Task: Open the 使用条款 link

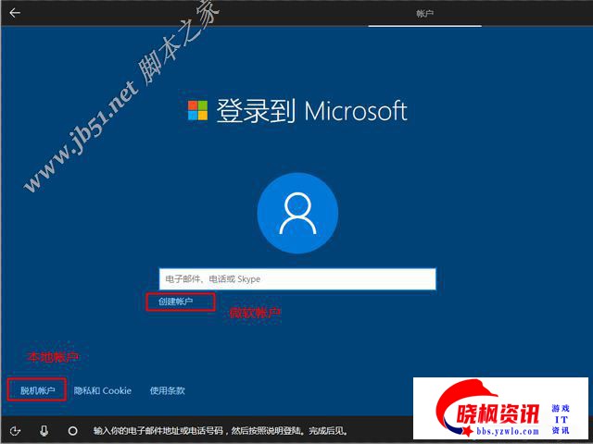Action: point(167,390)
